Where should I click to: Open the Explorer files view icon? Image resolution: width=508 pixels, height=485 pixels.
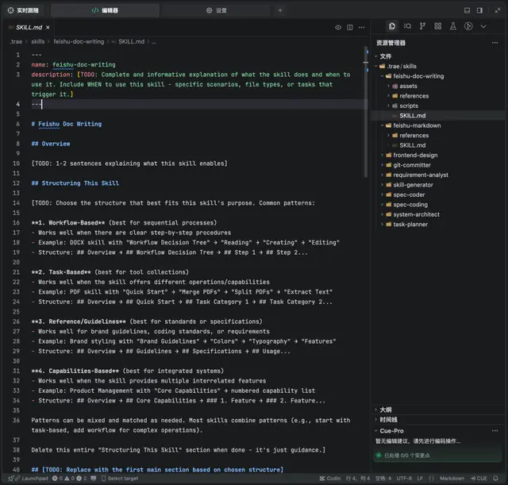[x=391, y=26]
